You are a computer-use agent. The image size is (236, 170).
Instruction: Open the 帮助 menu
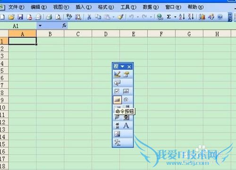(x=195, y=7)
